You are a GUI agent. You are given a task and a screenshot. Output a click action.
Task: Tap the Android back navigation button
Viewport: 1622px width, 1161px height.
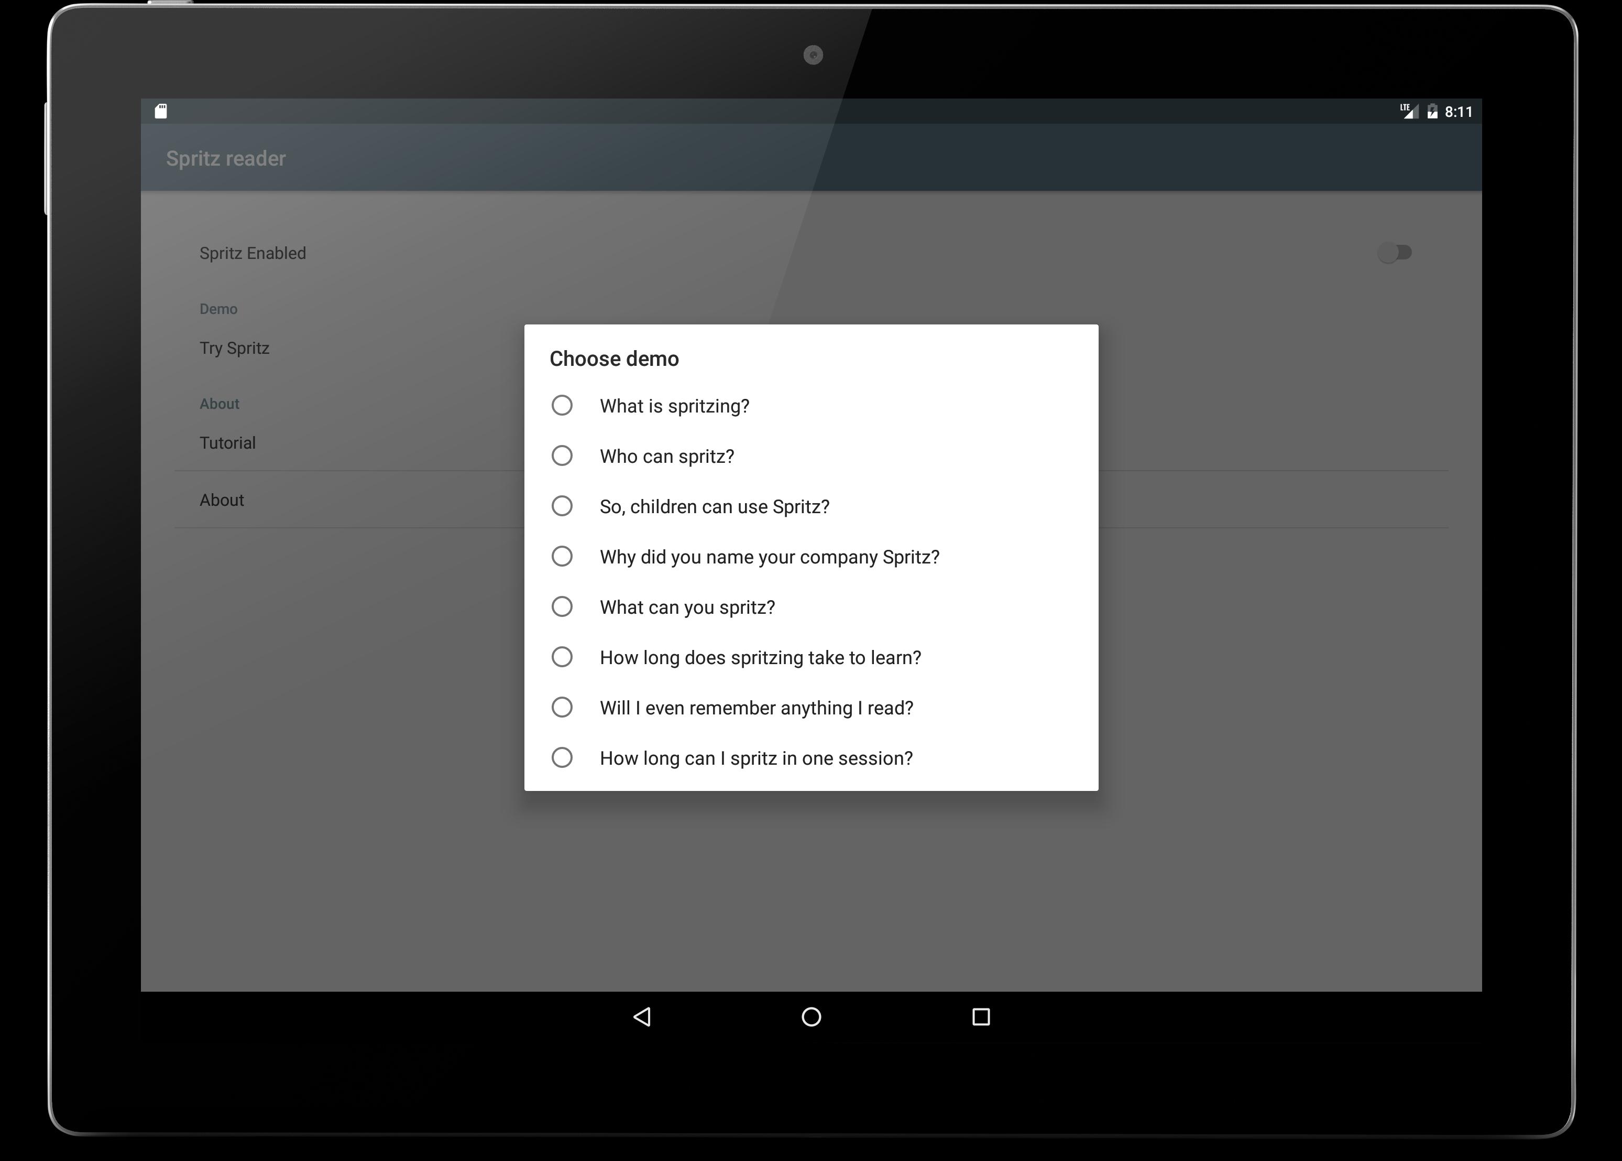click(x=642, y=1016)
